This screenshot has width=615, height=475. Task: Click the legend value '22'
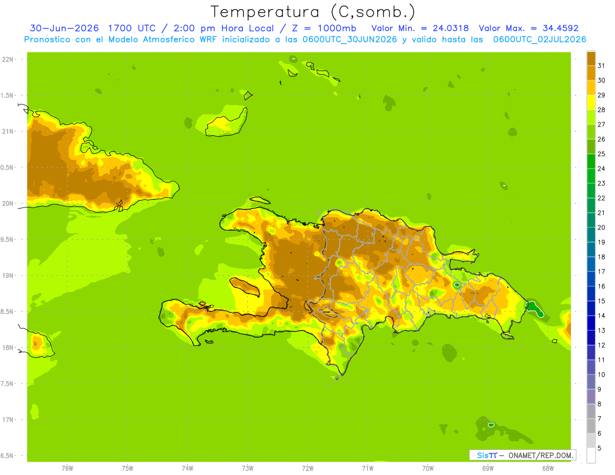tap(601, 198)
